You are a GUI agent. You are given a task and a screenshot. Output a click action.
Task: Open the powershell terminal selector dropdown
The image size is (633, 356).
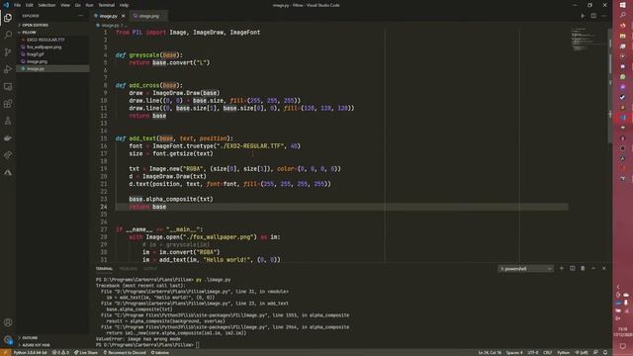[x=525, y=268]
